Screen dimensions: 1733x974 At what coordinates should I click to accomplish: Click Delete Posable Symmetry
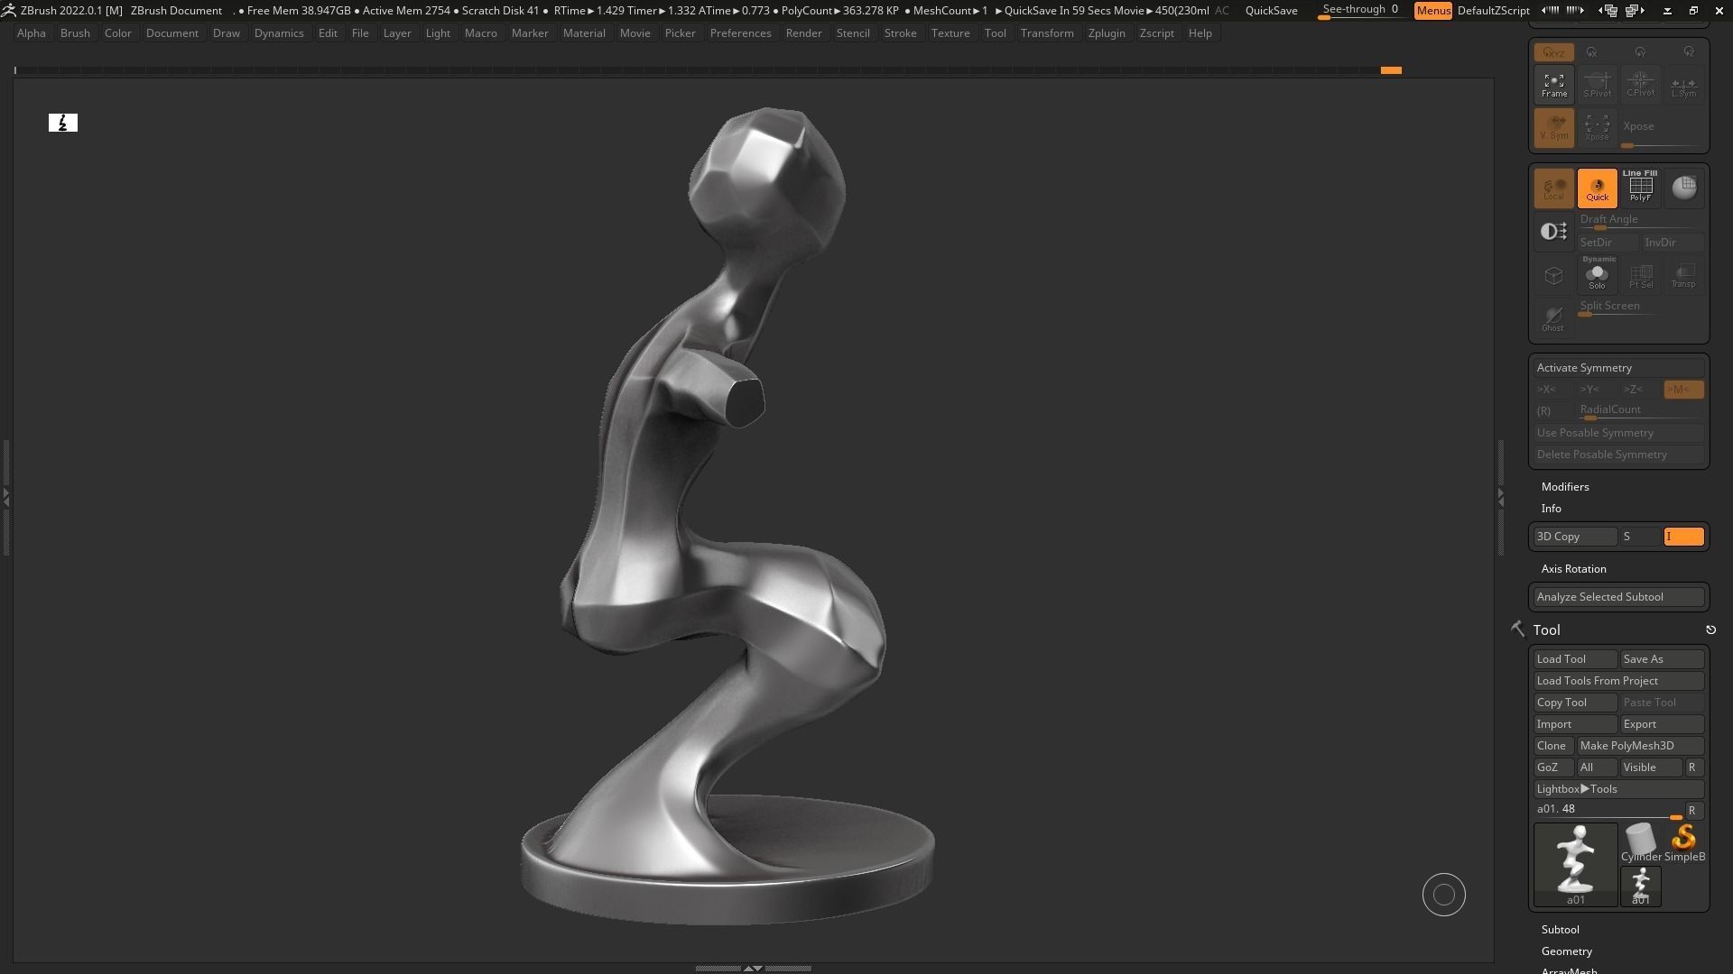1618,455
